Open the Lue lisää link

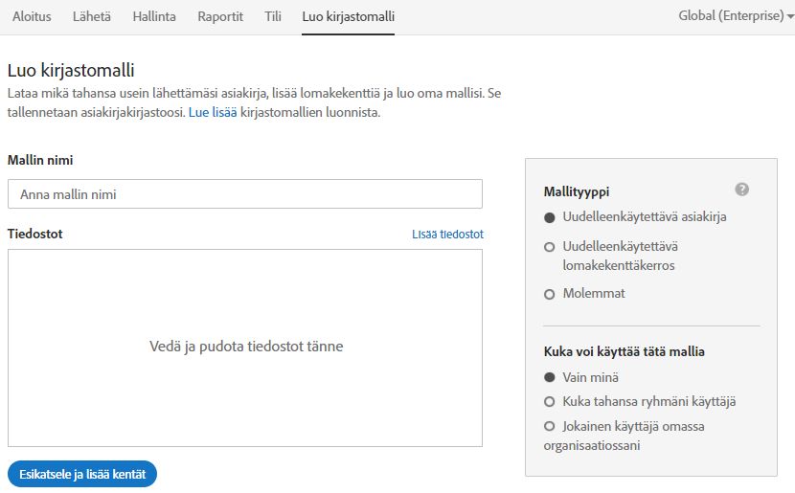(213, 113)
